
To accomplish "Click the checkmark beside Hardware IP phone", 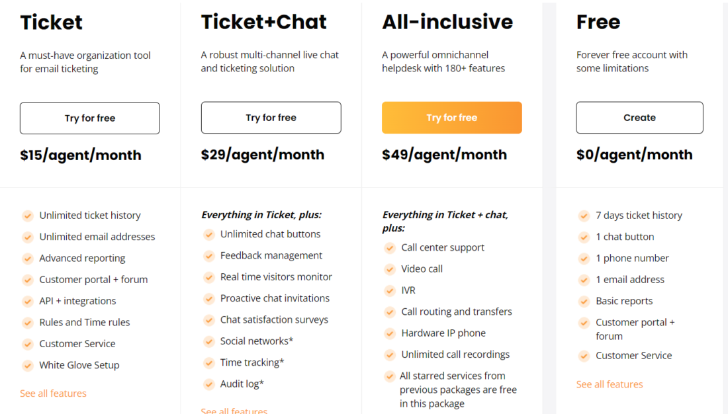I will [x=390, y=333].
